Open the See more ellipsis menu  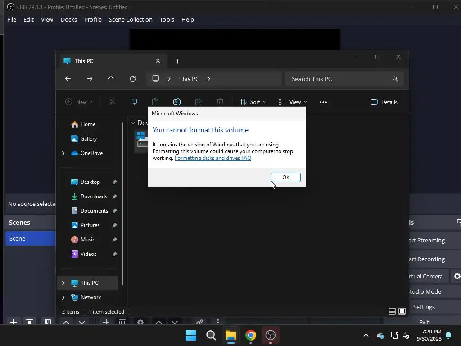(x=323, y=102)
